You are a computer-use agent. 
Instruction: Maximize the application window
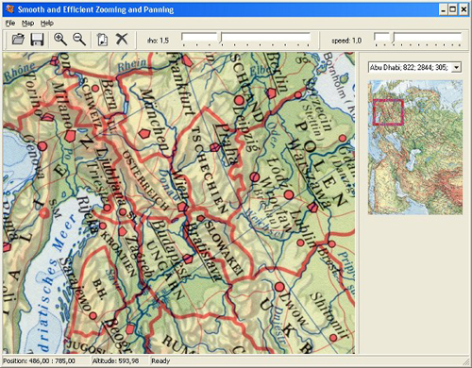click(x=453, y=9)
